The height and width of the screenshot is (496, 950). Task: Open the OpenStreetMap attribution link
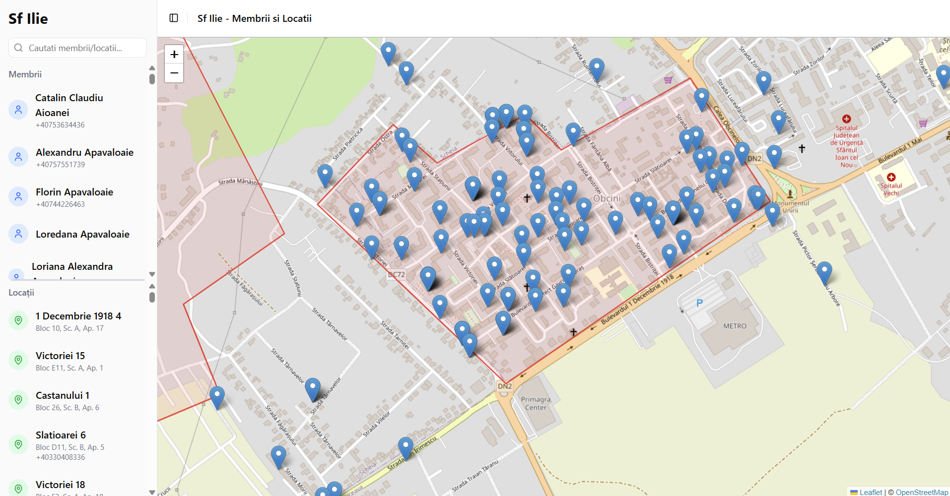click(922, 492)
